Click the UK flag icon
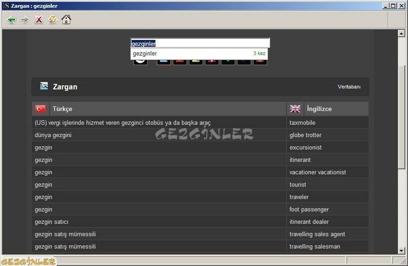Screen dimensions: 408x266 295,109
